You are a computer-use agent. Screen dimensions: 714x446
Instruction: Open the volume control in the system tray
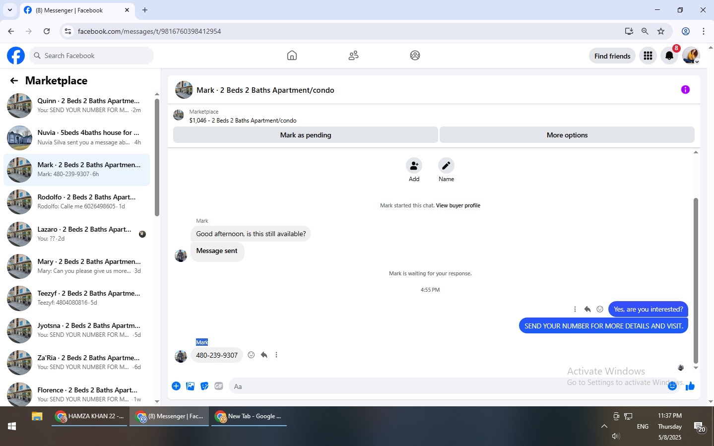[x=616, y=436]
